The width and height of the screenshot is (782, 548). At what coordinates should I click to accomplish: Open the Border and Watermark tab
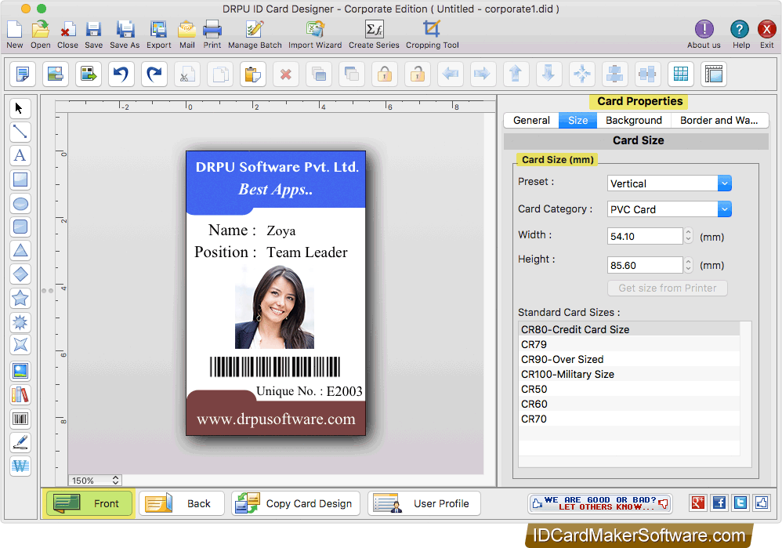click(x=719, y=120)
